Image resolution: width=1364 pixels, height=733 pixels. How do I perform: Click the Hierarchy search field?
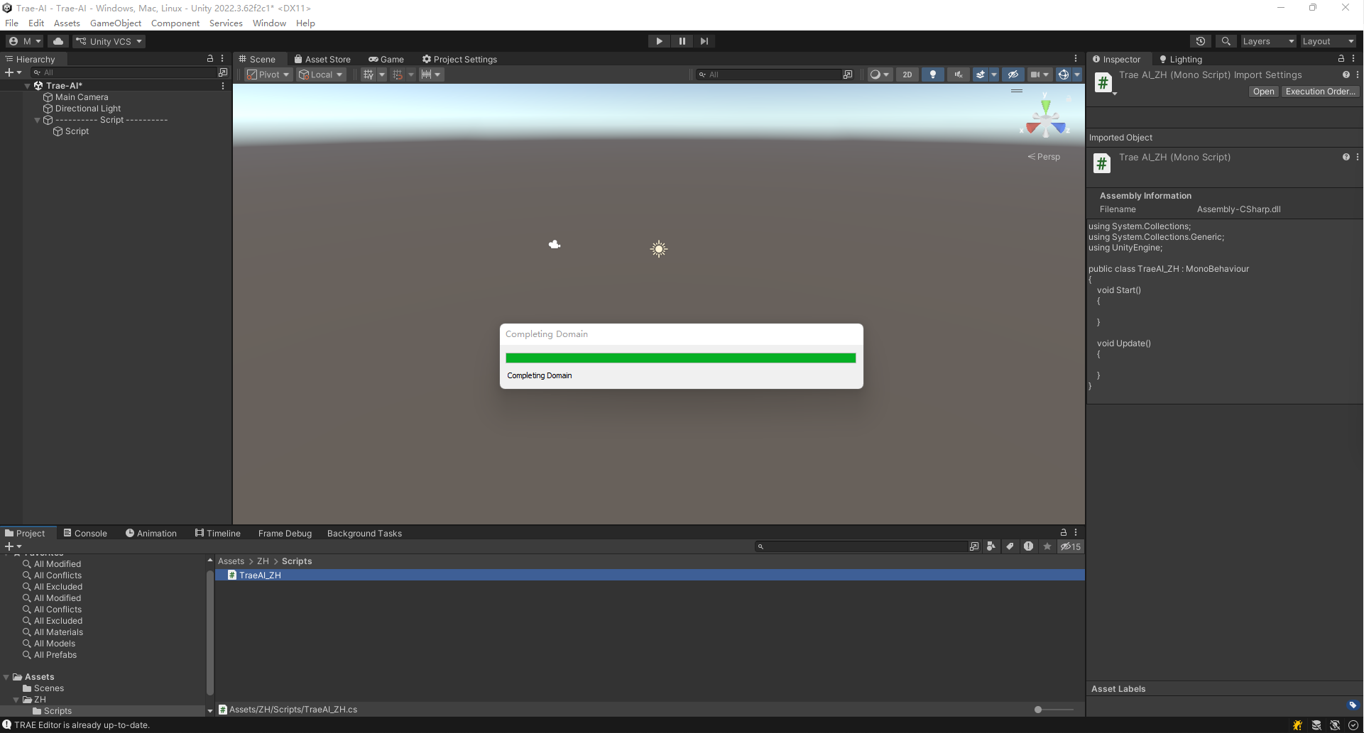(125, 72)
